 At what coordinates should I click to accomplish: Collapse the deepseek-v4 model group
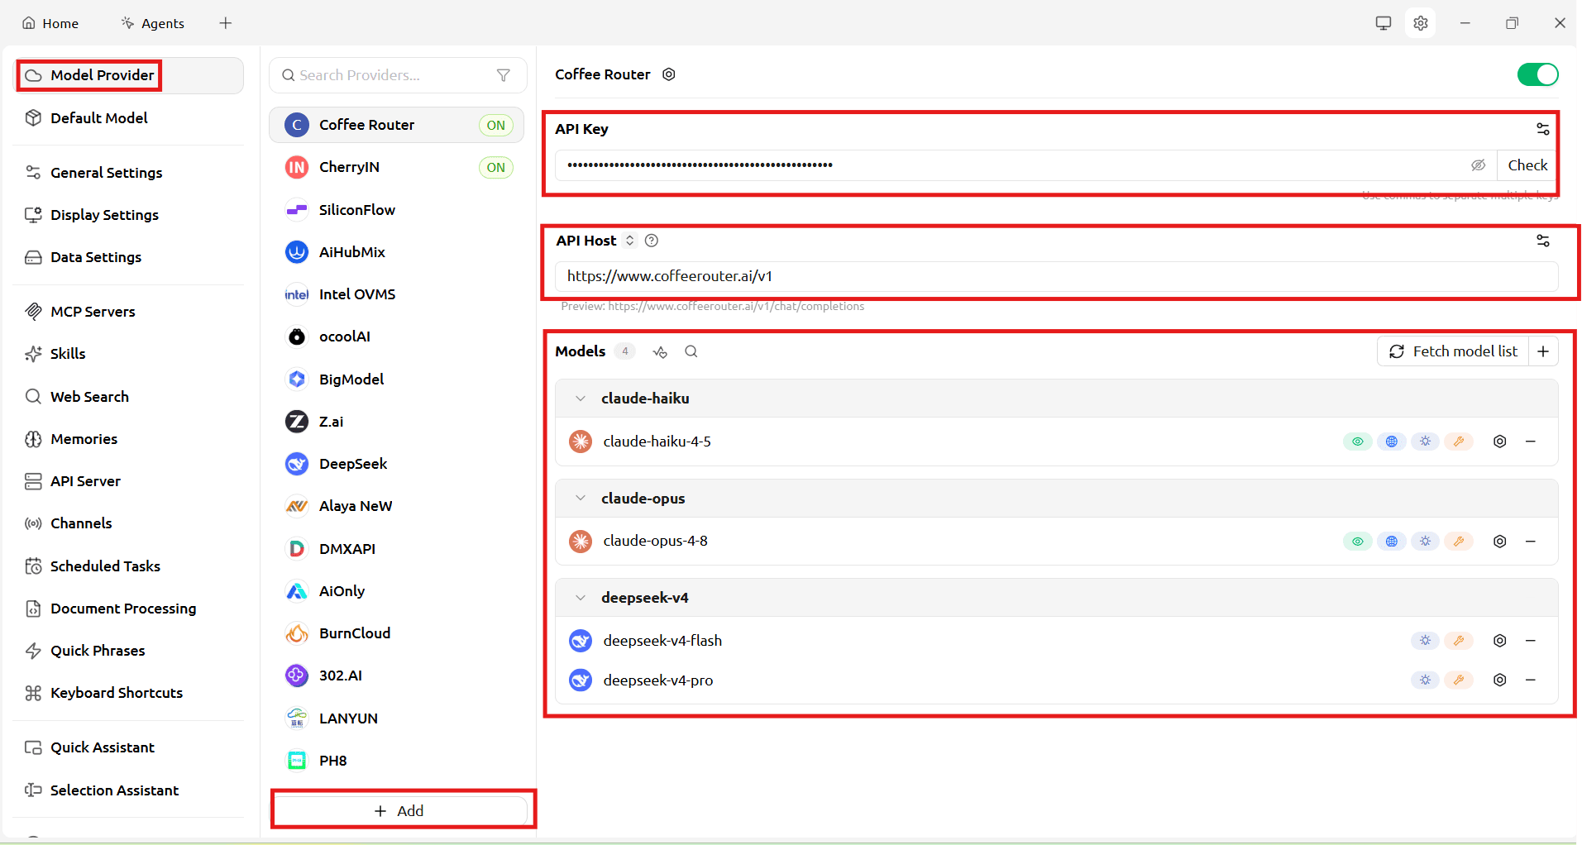coord(581,598)
